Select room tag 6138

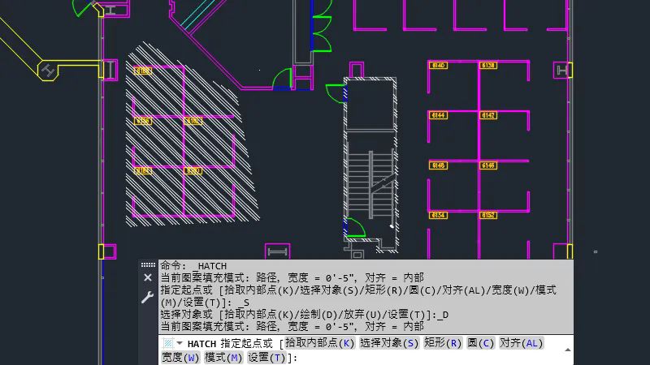click(488, 66)
